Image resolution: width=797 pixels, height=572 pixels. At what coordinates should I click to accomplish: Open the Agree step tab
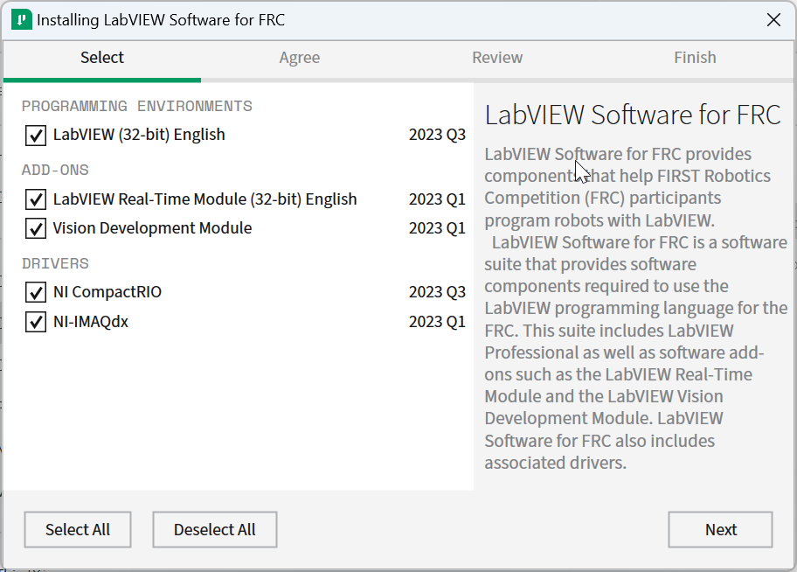point(299,58)
